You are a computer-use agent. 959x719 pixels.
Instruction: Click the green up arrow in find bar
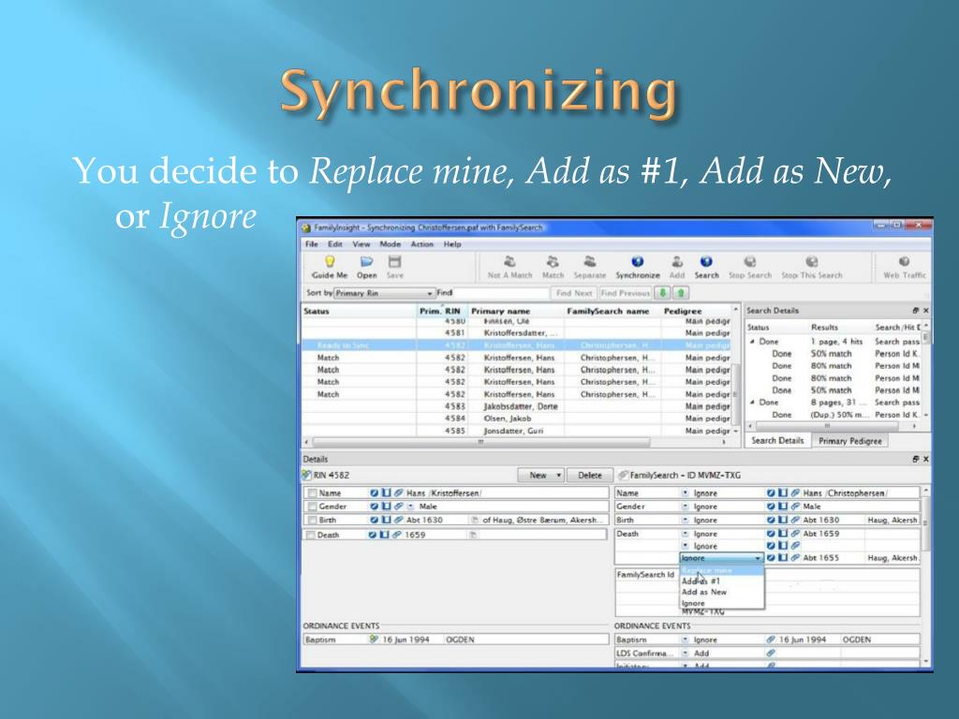click(682, 293)
